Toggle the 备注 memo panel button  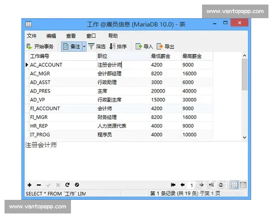[71, 46]
